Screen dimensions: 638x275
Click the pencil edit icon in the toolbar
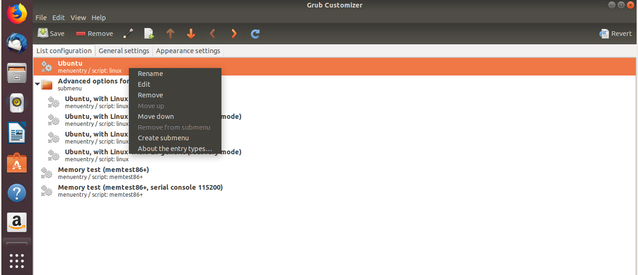tap(128, 34)
